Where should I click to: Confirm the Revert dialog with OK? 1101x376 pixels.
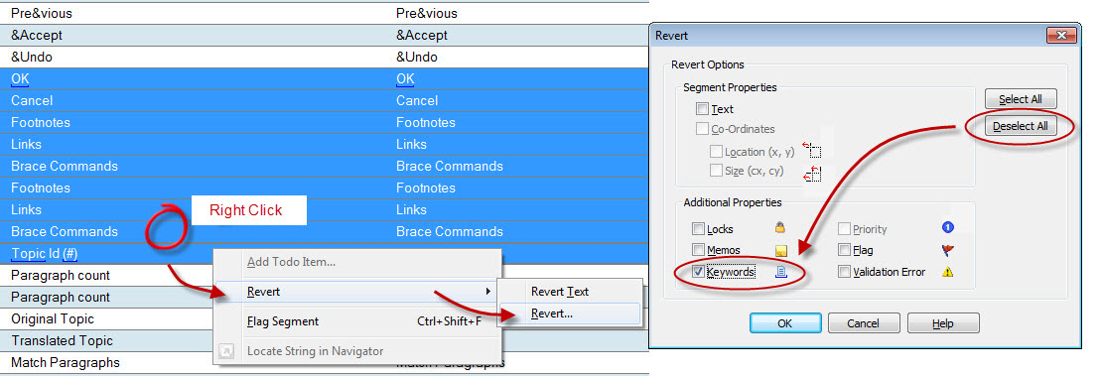[x=785, y=323]
